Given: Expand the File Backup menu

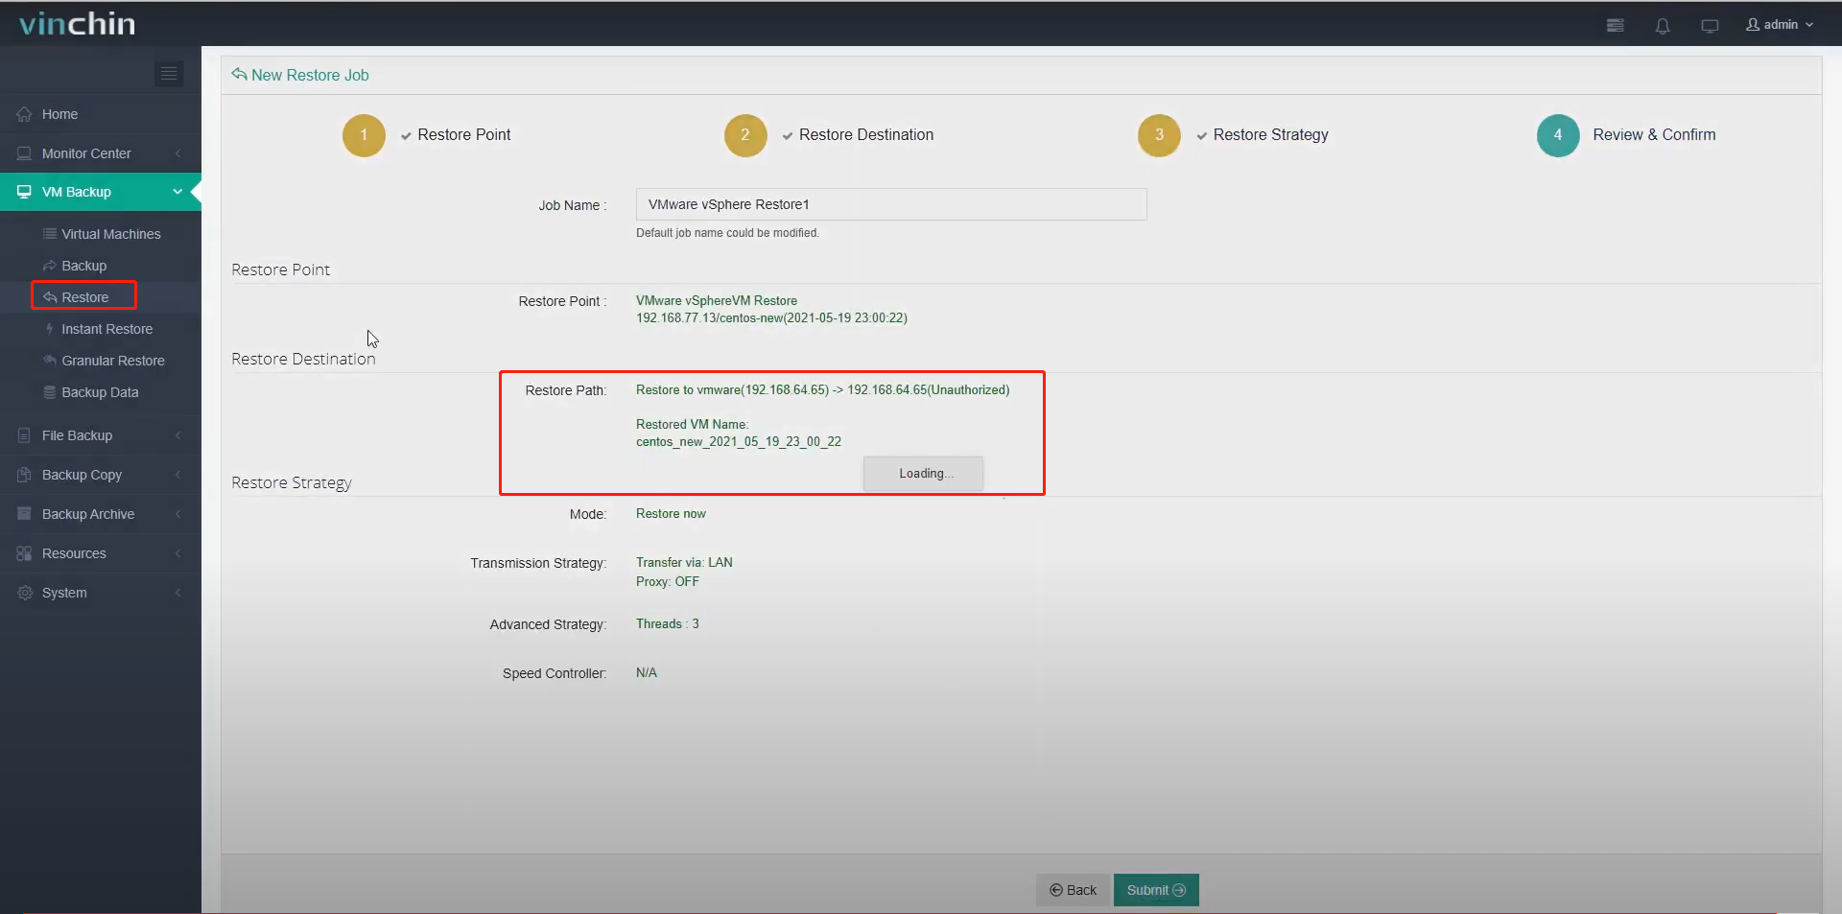Looking at the screenshot, I should tap(101, 435).
